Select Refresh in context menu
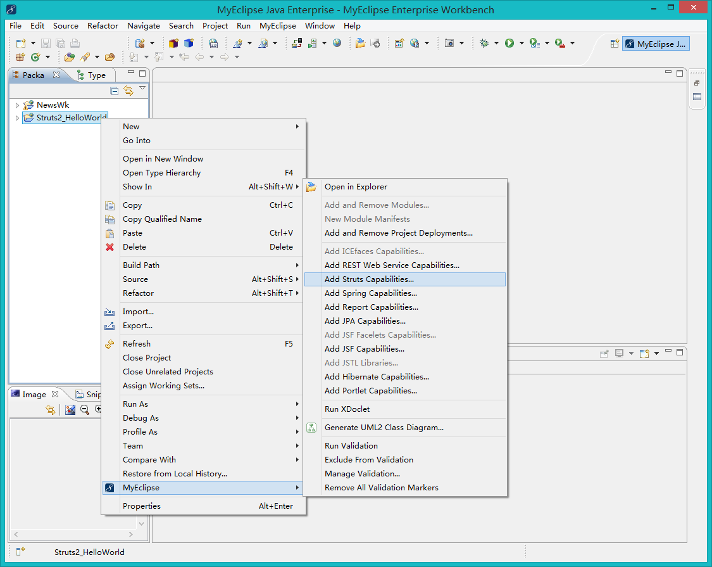 (x=203, y=344)
